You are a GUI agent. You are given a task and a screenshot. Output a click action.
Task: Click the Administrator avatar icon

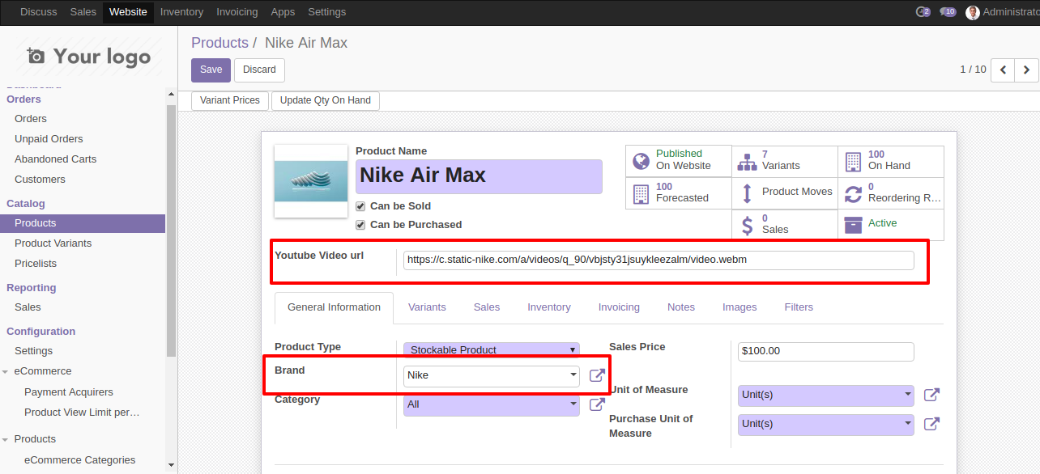click(x=973, y=12)
